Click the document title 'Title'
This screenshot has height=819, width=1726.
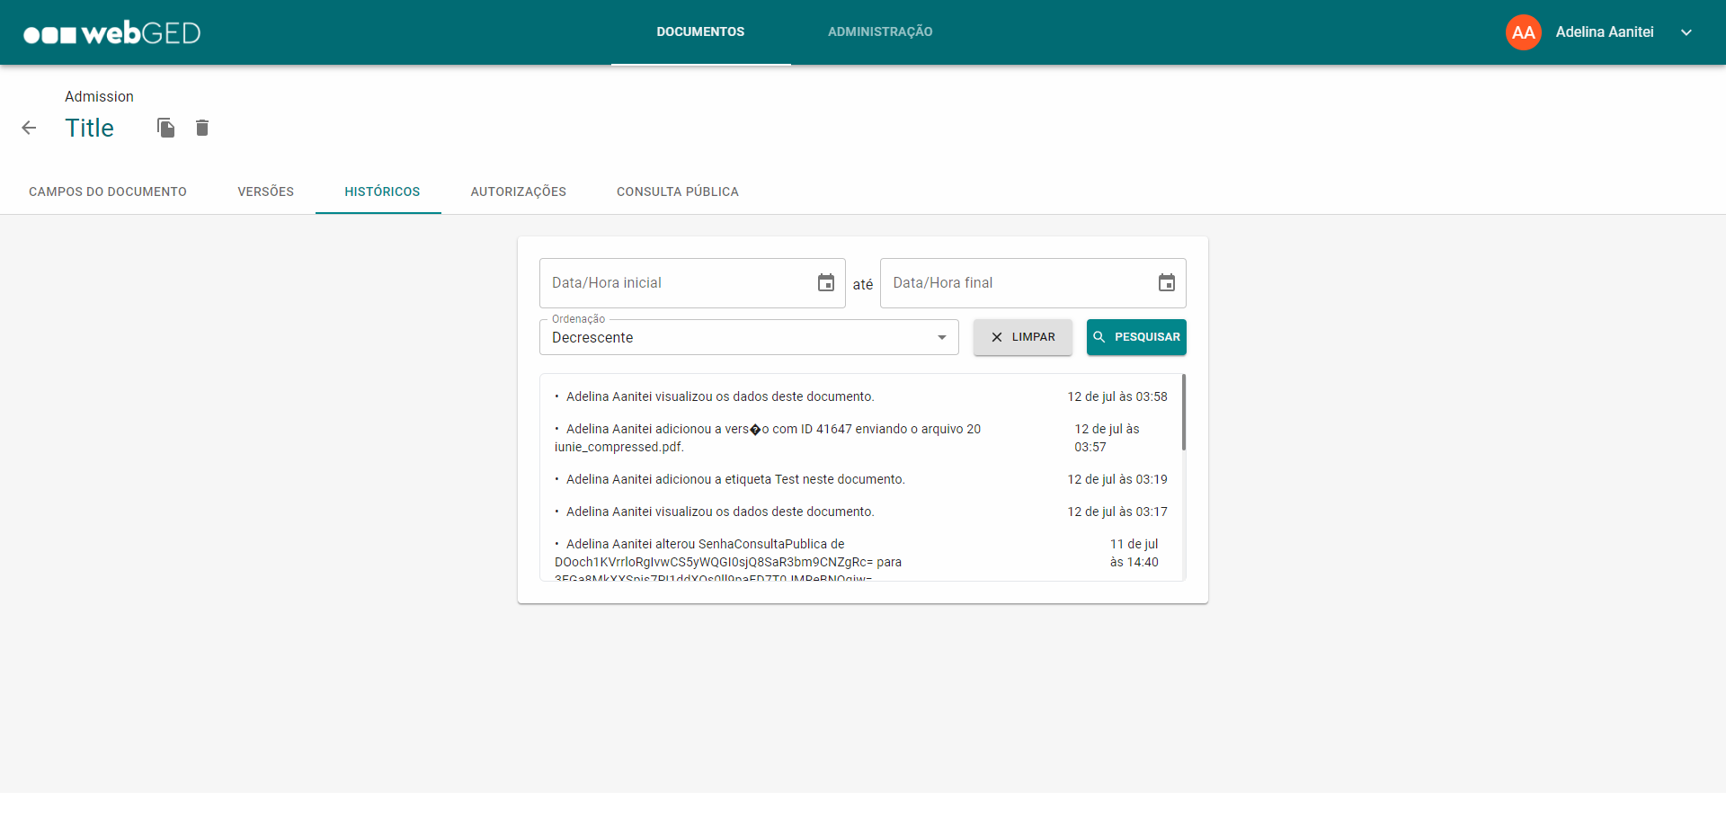coord(89,128)
